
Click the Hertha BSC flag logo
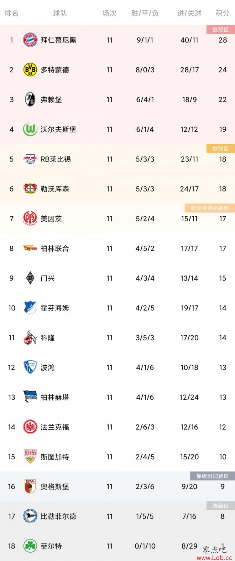click(30, 397)
